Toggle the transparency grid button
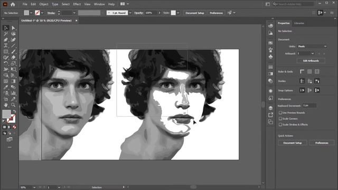This screenshot has width=338, height=190. click(x=317, y=72)
